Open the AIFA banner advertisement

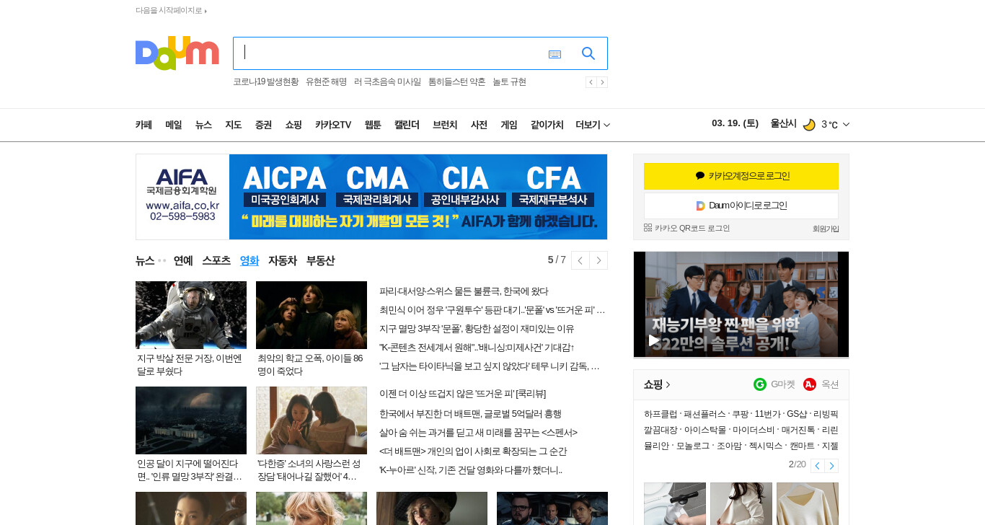371,197
